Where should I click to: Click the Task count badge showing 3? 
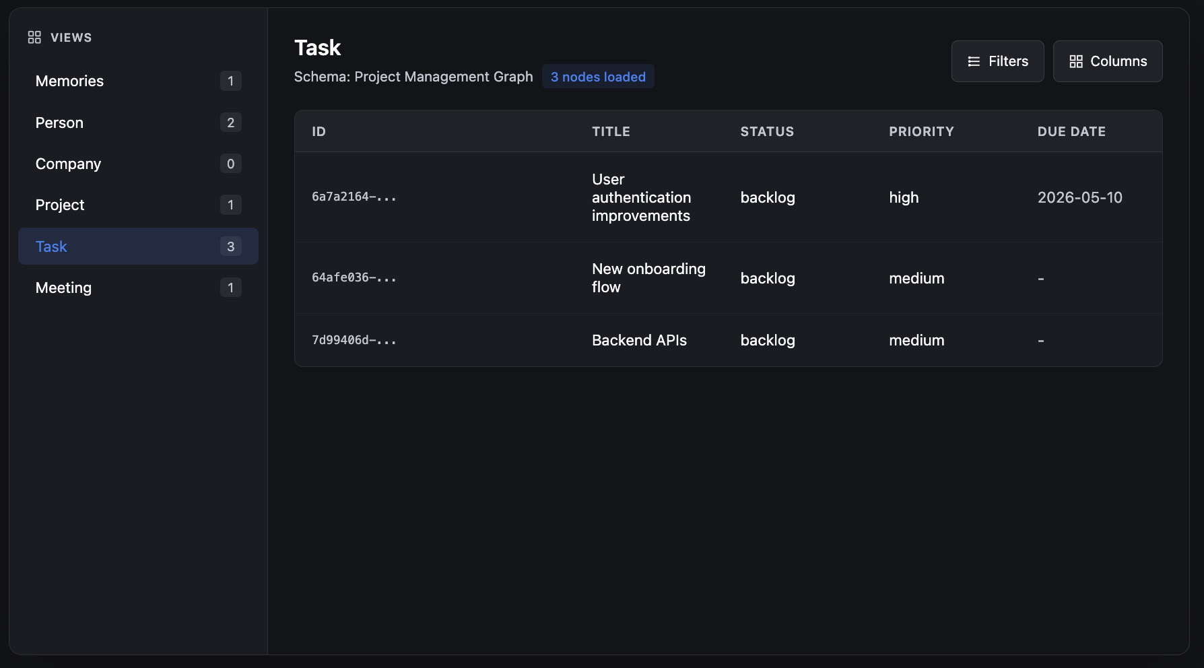tap(230, 246)
